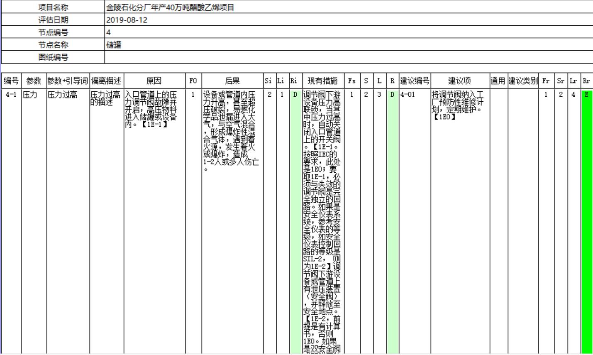Click the Ri column header
593x355 pixels.
coord(295,81)
